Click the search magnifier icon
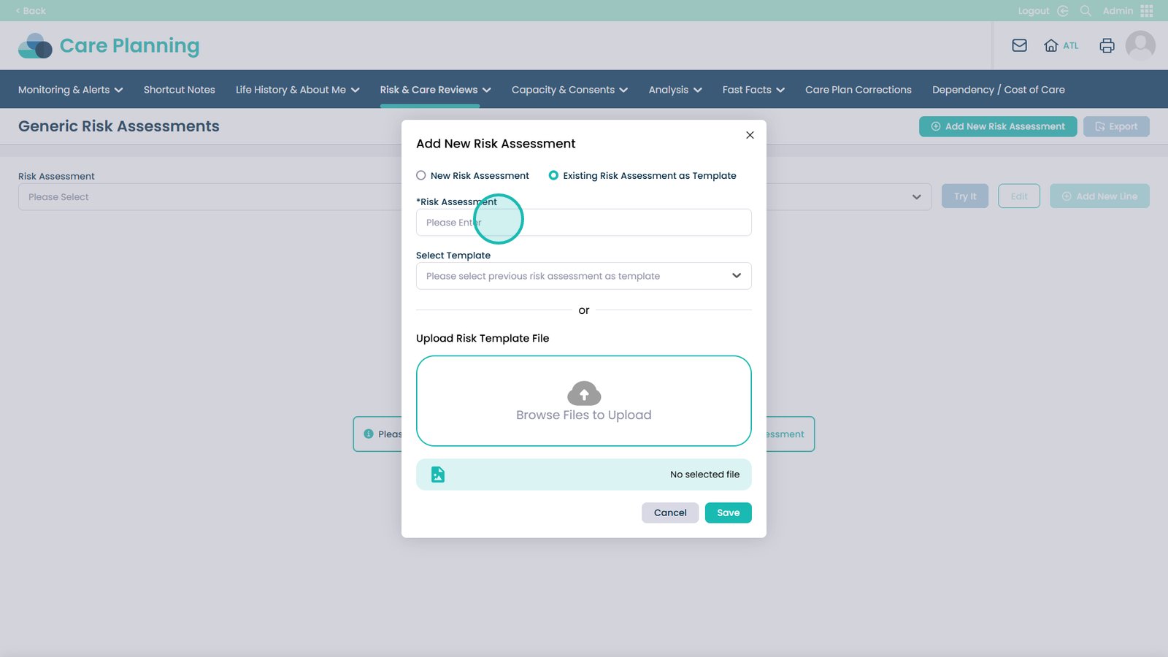Viewport: 1168px width, 657px height. 1086,11
